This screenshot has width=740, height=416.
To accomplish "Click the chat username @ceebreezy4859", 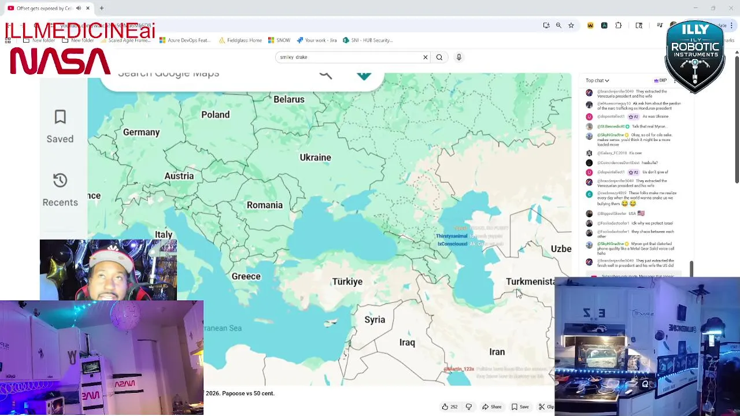I will 612,193.
